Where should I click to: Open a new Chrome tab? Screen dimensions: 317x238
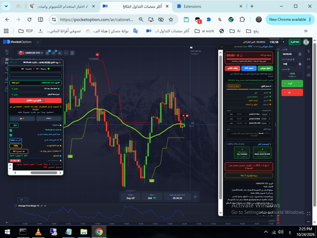[x=252, y=6]
